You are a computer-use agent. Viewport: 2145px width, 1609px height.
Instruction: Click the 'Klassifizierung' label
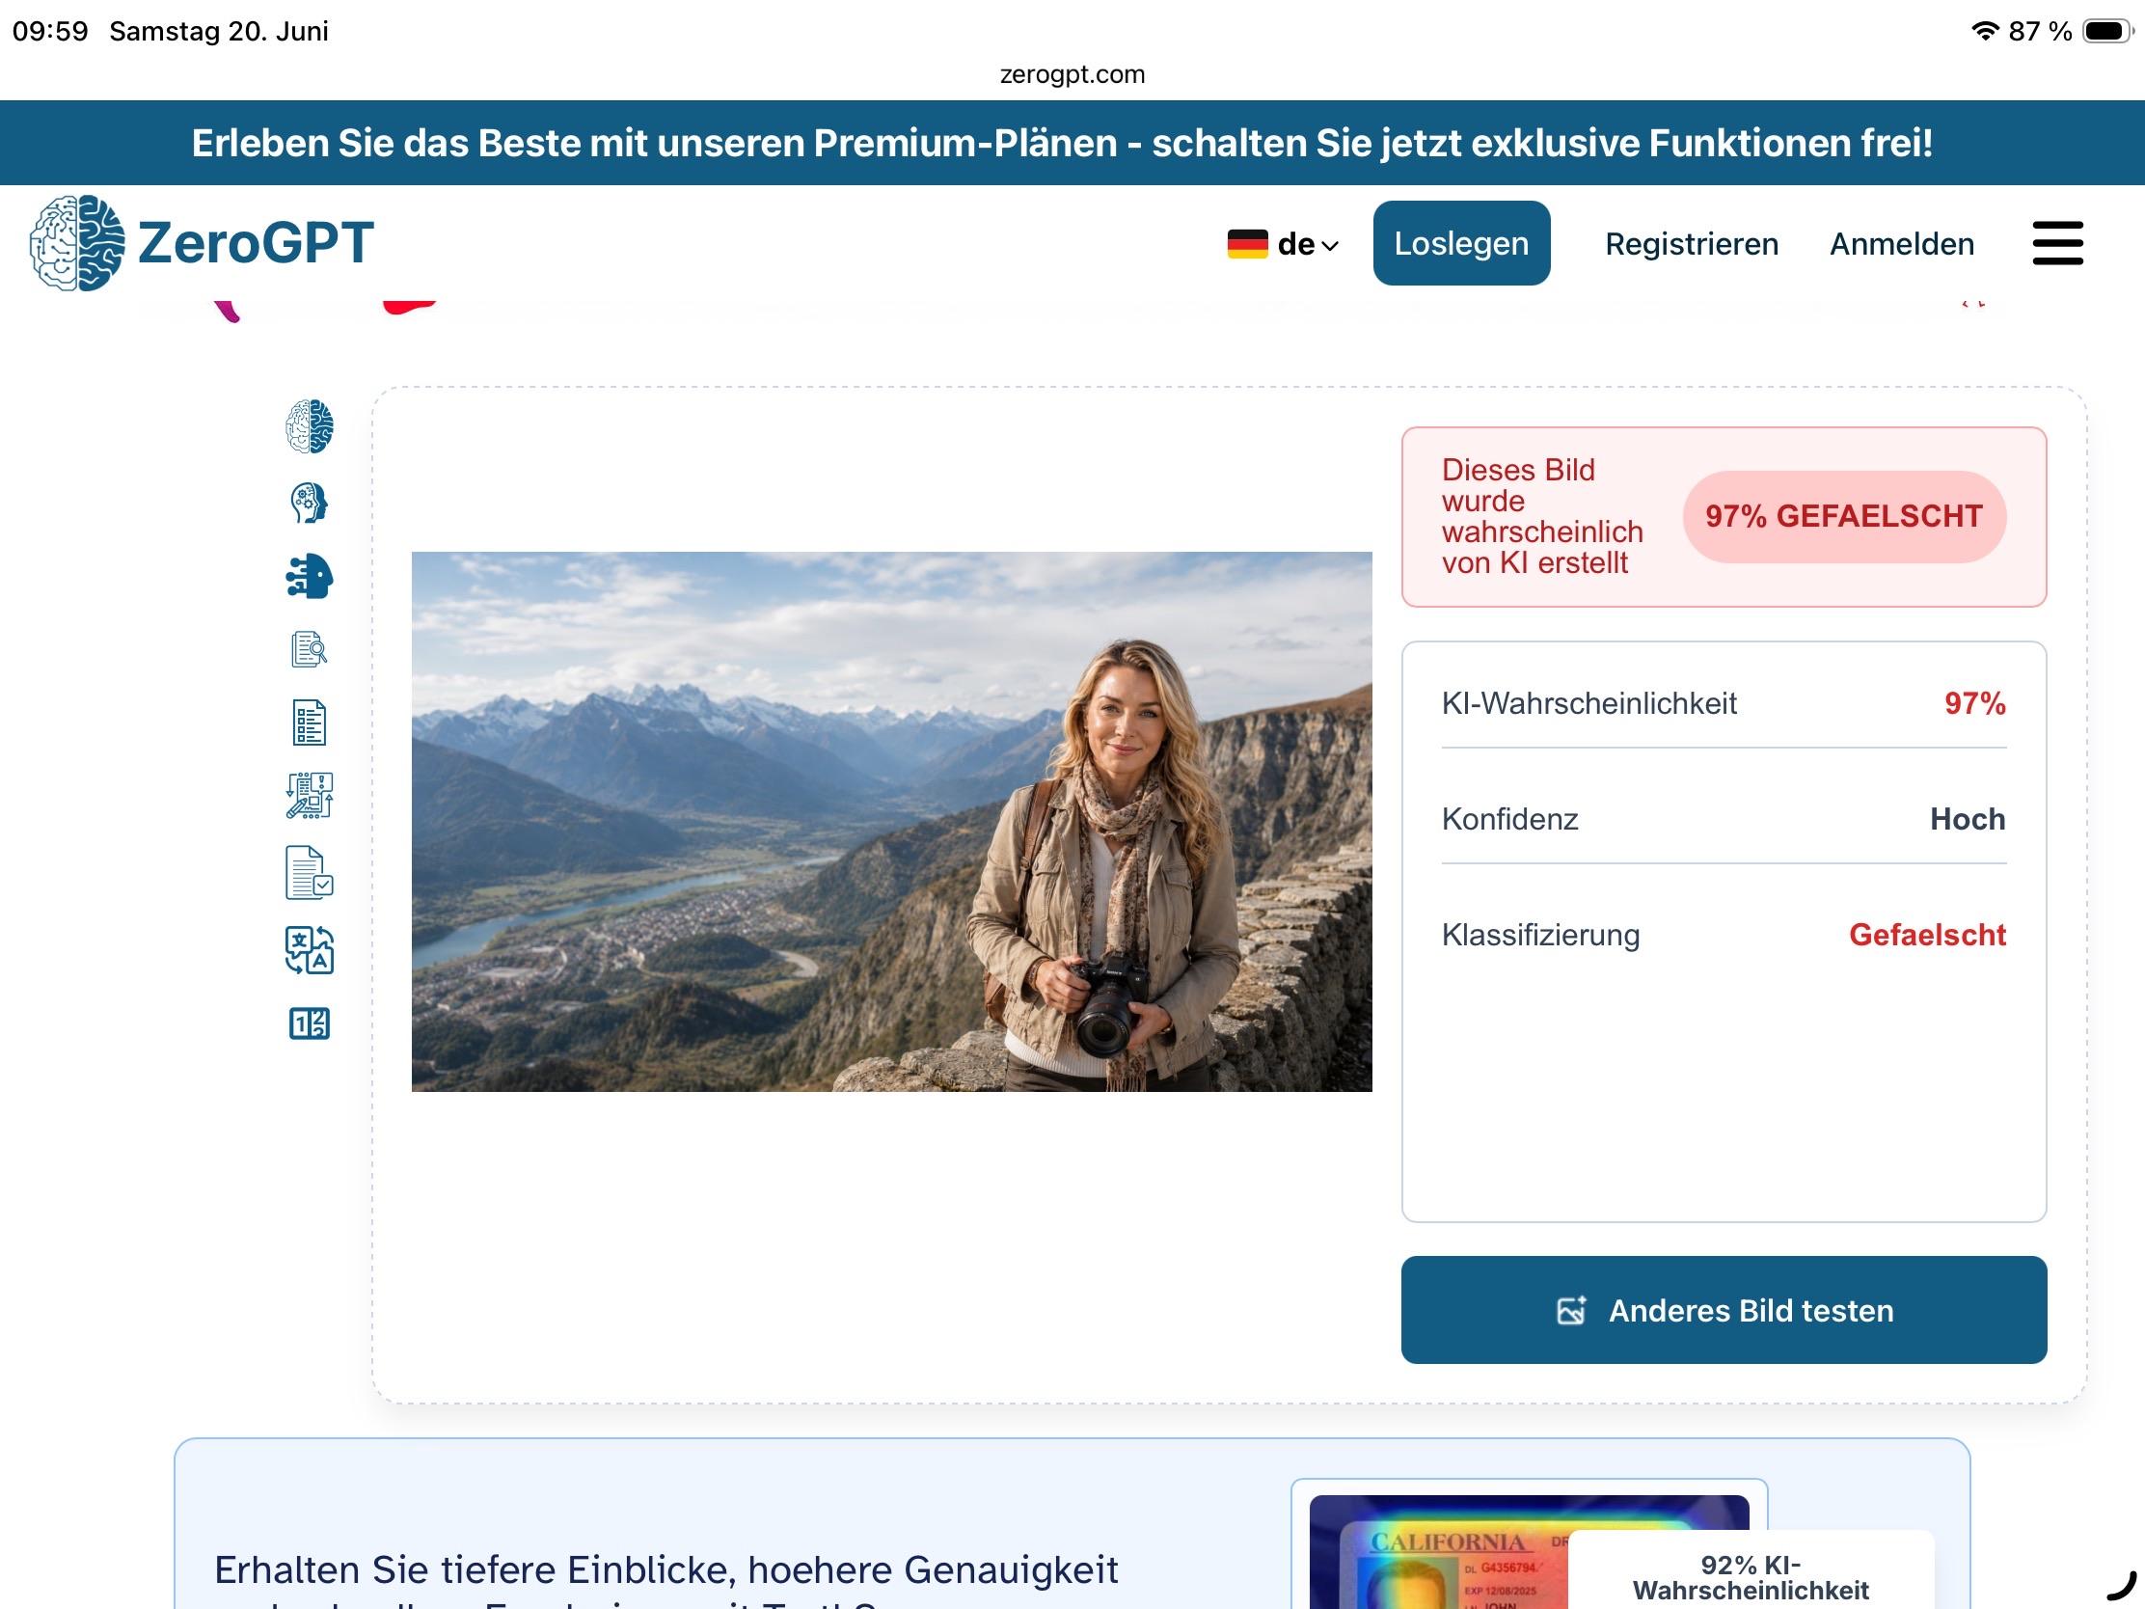(1540, 935)
